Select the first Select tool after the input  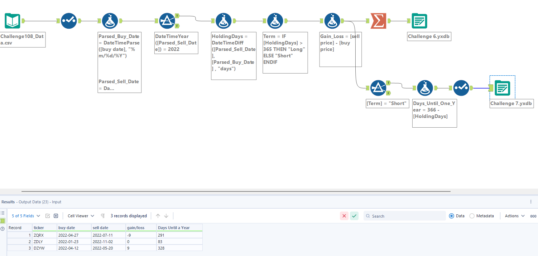[x=69, y=21]
